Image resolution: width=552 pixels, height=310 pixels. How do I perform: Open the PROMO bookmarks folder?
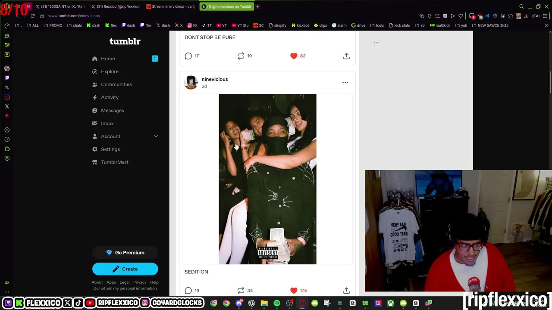coord(53,25)
